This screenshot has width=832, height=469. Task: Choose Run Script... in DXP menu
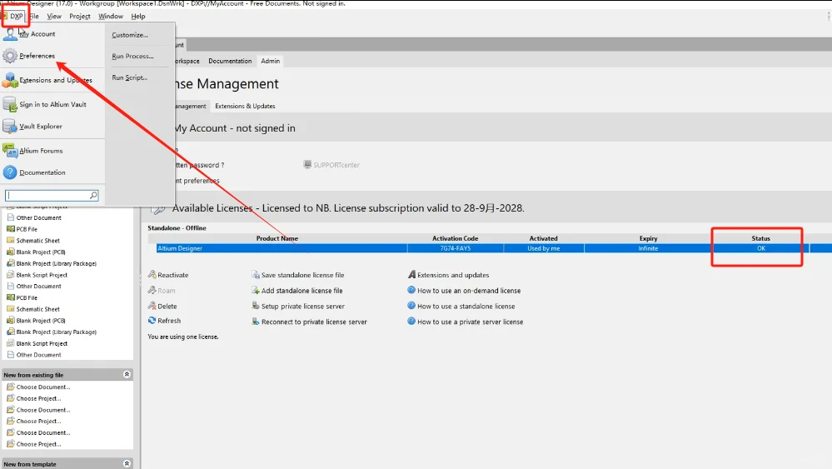129,77
